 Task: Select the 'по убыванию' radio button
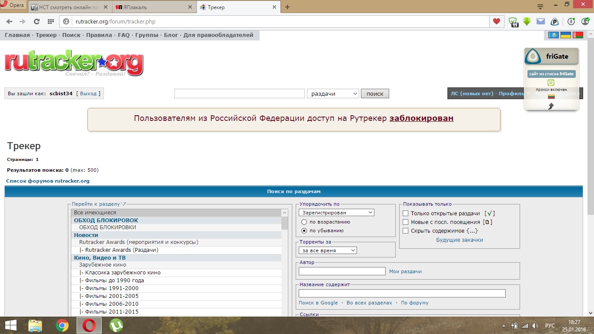(304, 230)
